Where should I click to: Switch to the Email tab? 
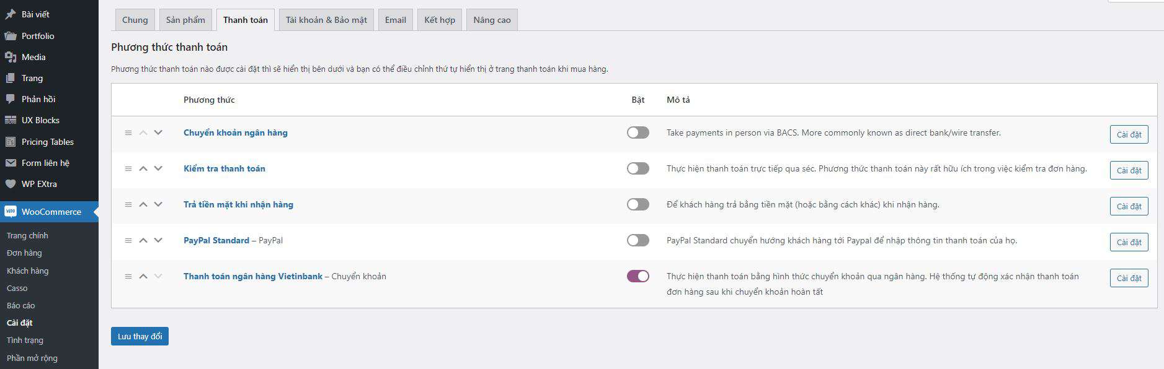point(396,20)
